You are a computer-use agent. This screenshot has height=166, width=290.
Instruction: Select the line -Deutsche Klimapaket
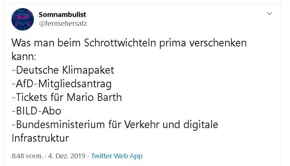[63, 70]
